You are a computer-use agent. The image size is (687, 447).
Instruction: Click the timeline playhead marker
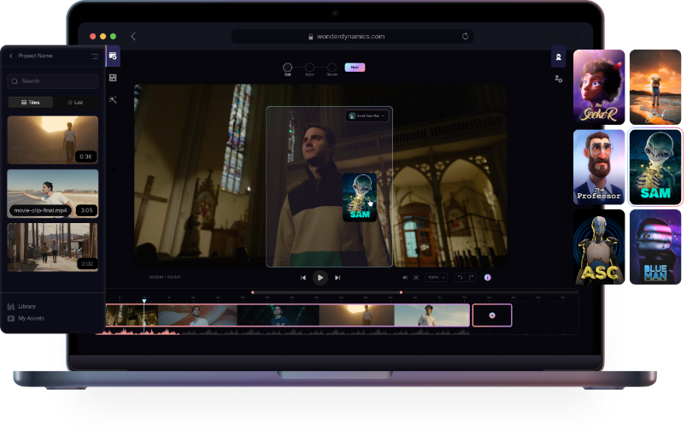point(144,301)
